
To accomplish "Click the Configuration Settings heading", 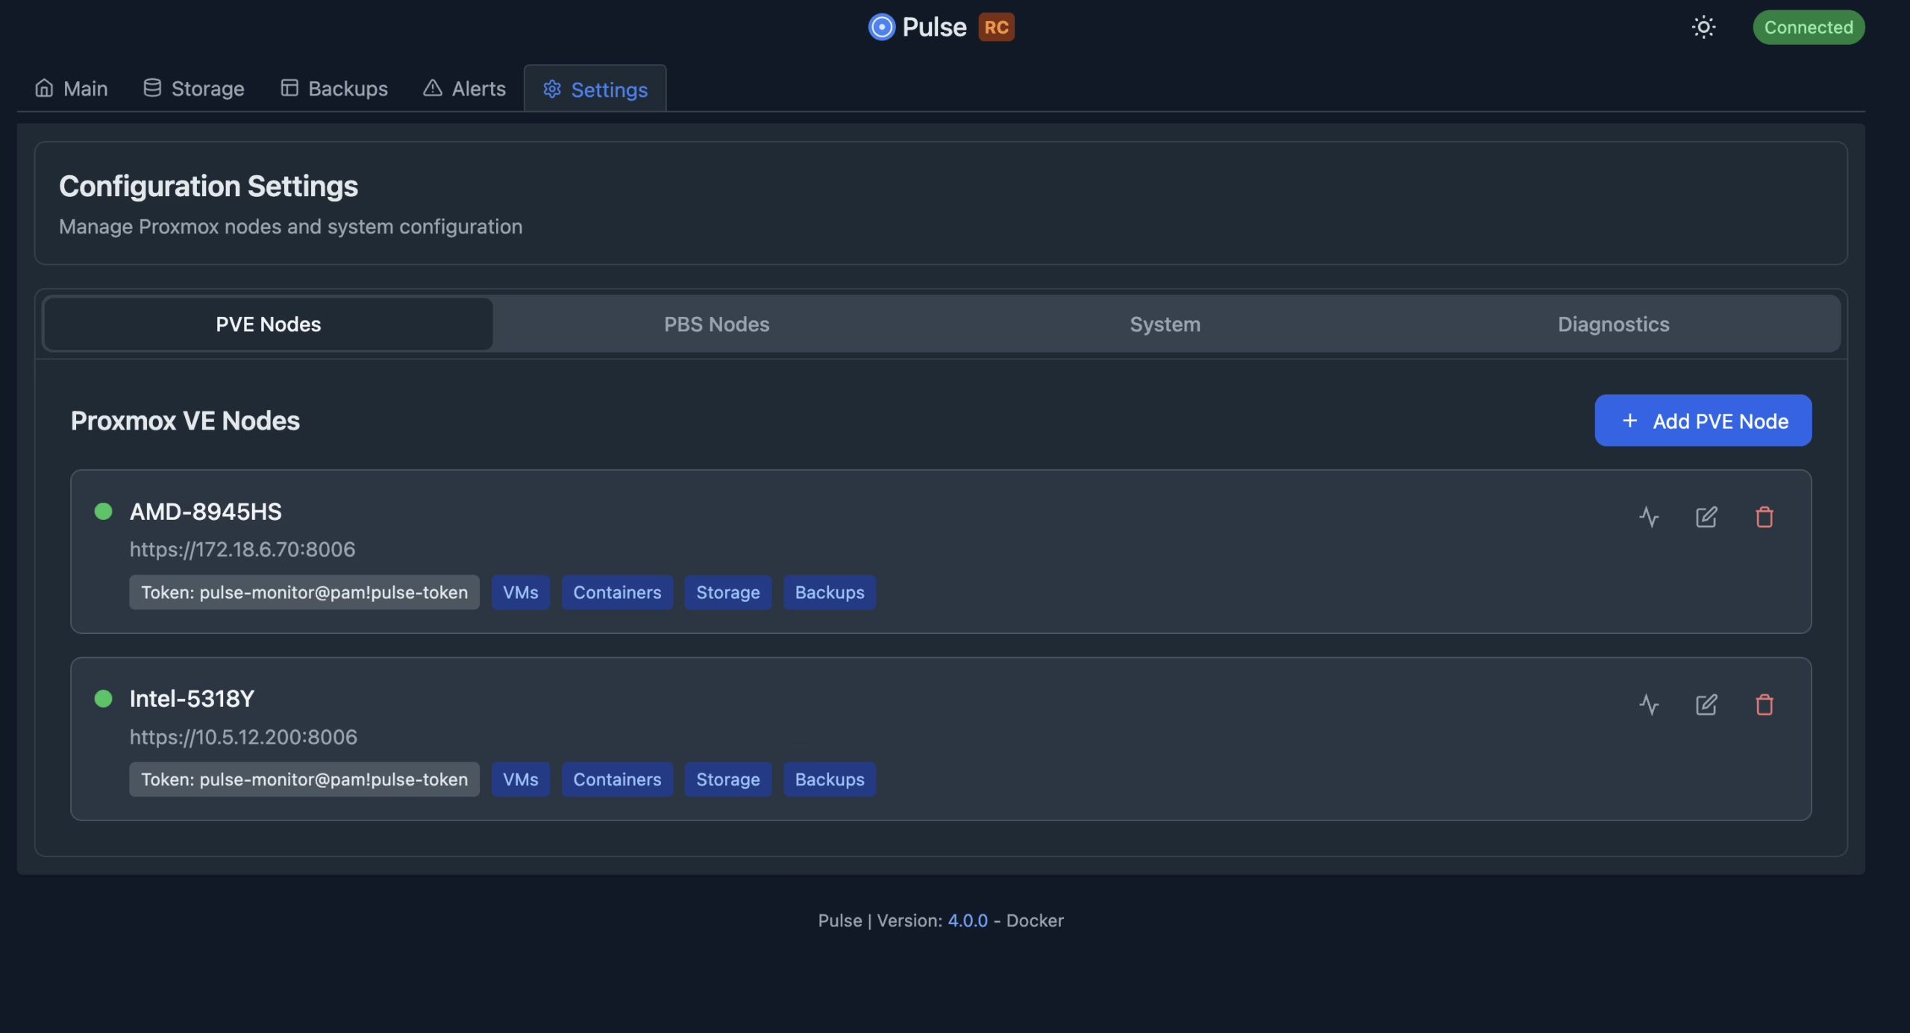I will (x=209, y=186).
